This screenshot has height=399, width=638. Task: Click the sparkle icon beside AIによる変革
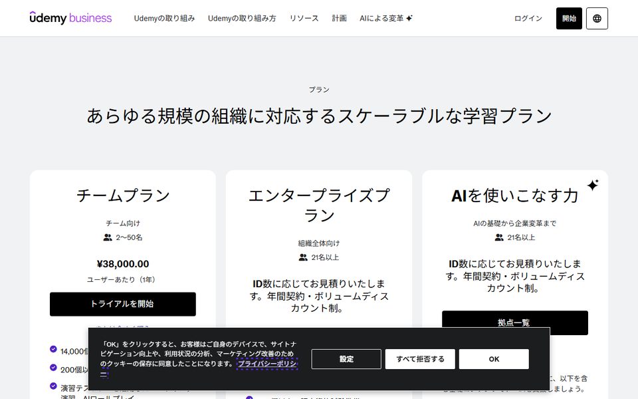click(409, 18)
